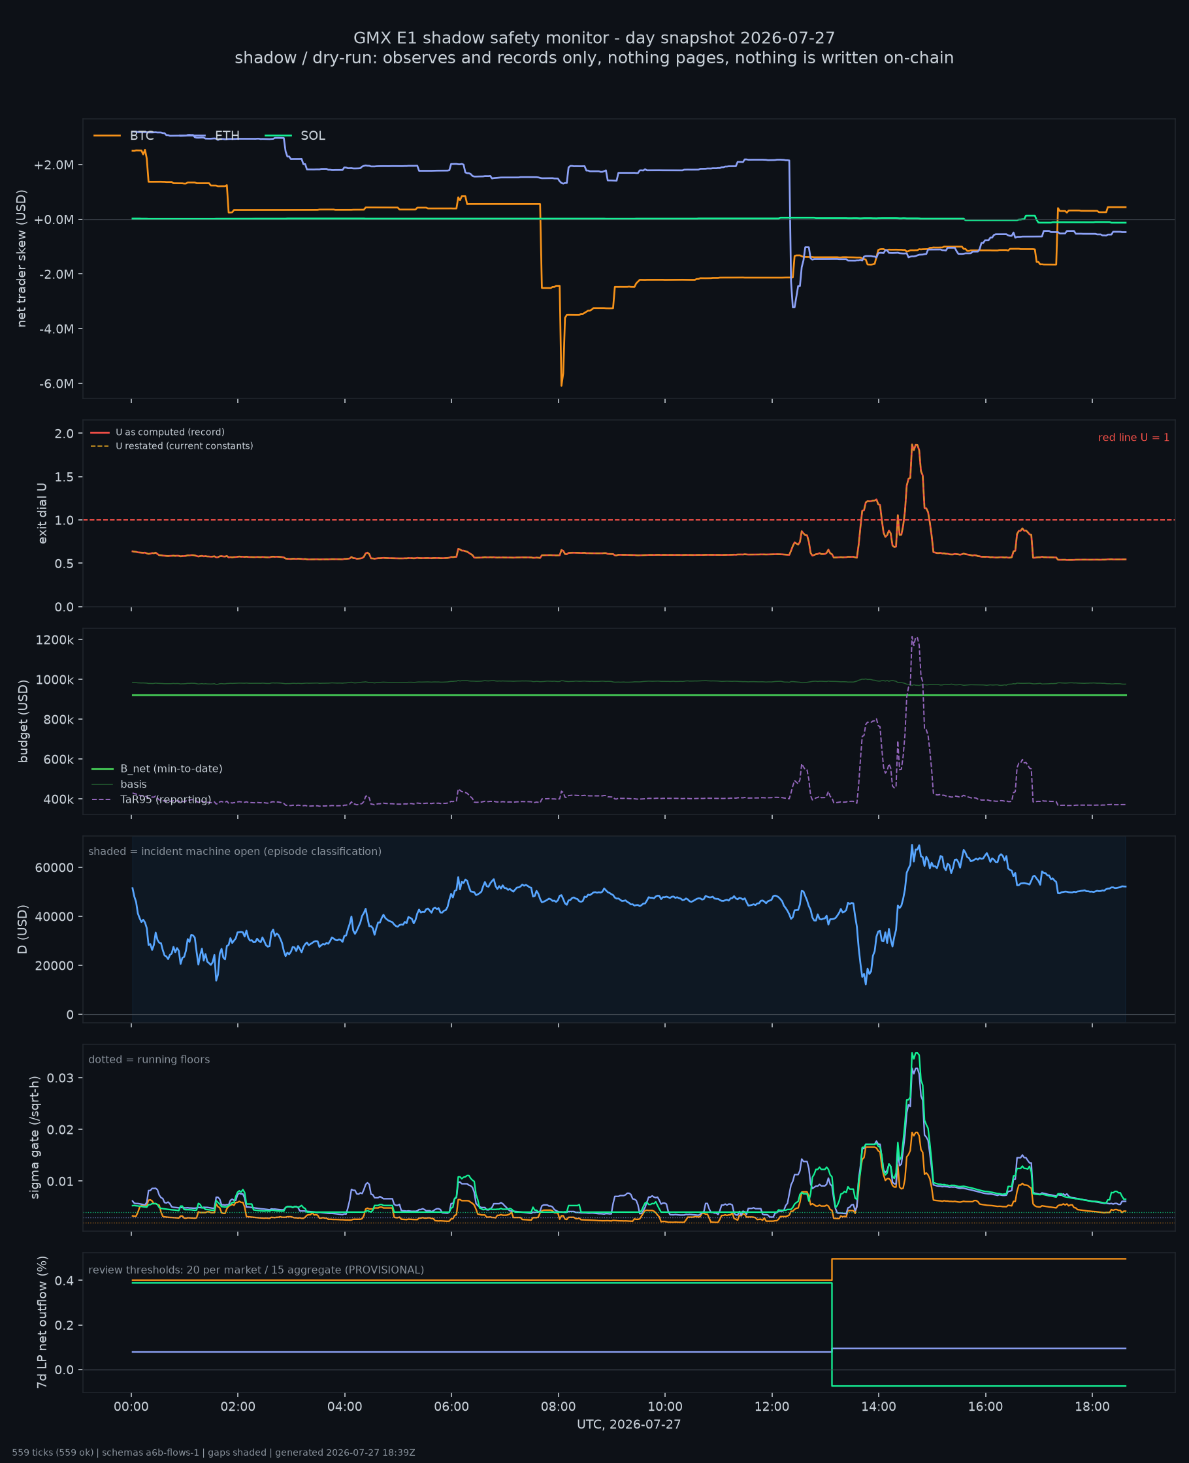The image size is (1189, 1463).
Task: Click 'schemas a6b-flows-1' in the footer
Action: 150,1453
